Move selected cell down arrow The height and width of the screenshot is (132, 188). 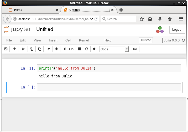coord(56,49)
